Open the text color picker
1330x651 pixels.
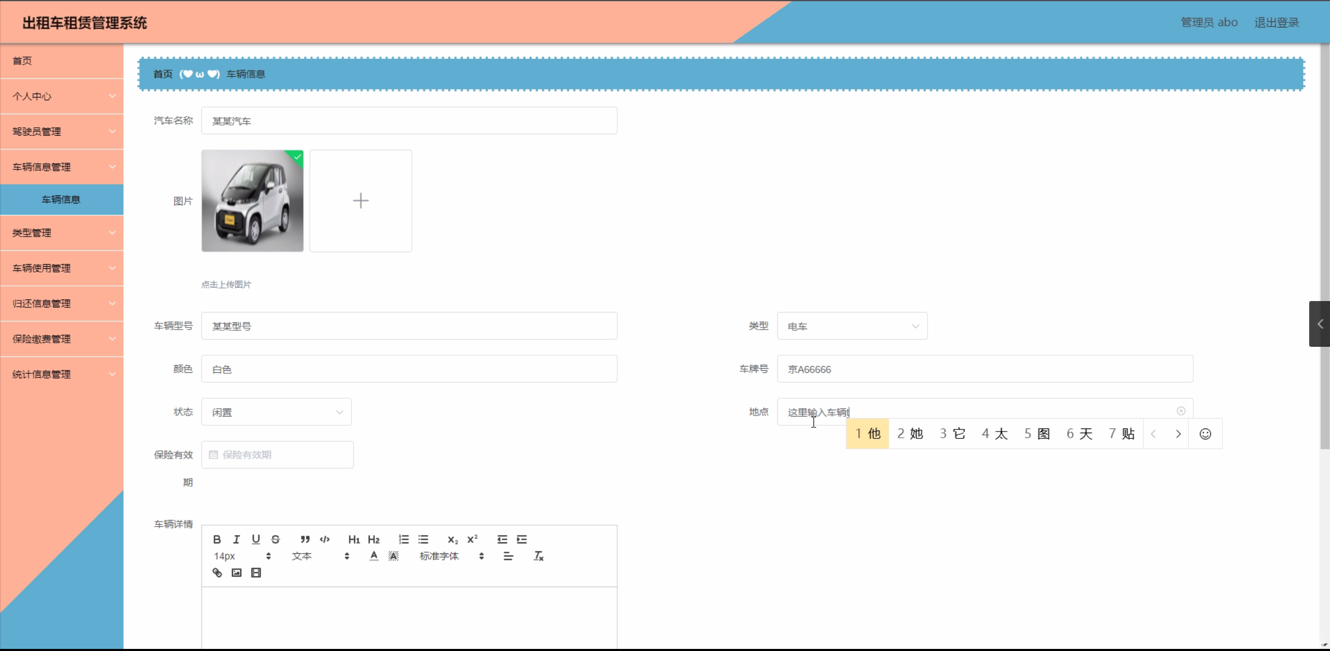[x=374, y=556]
